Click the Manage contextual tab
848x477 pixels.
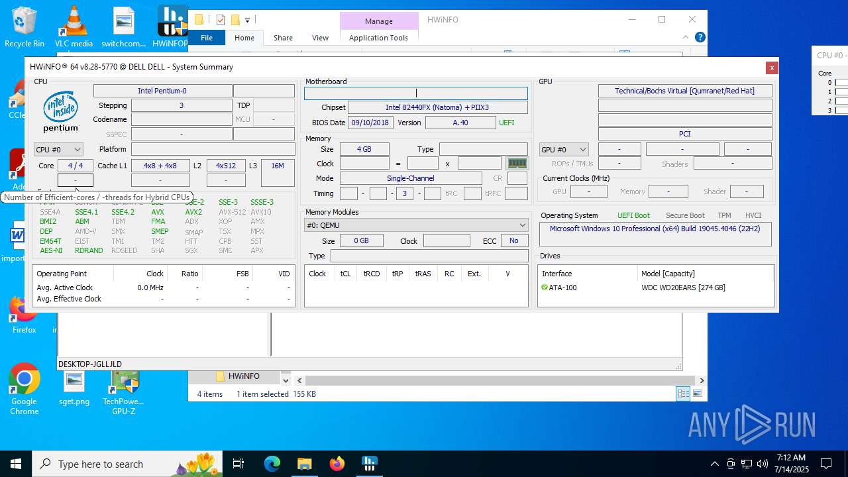tap(379, 21)
